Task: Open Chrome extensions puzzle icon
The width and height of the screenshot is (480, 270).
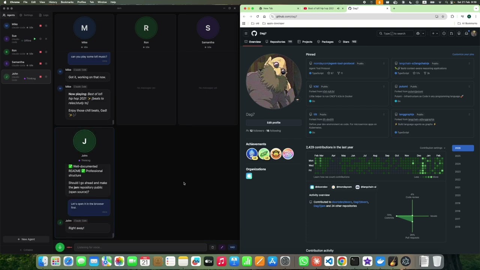Action: click(x=452, y=16)
